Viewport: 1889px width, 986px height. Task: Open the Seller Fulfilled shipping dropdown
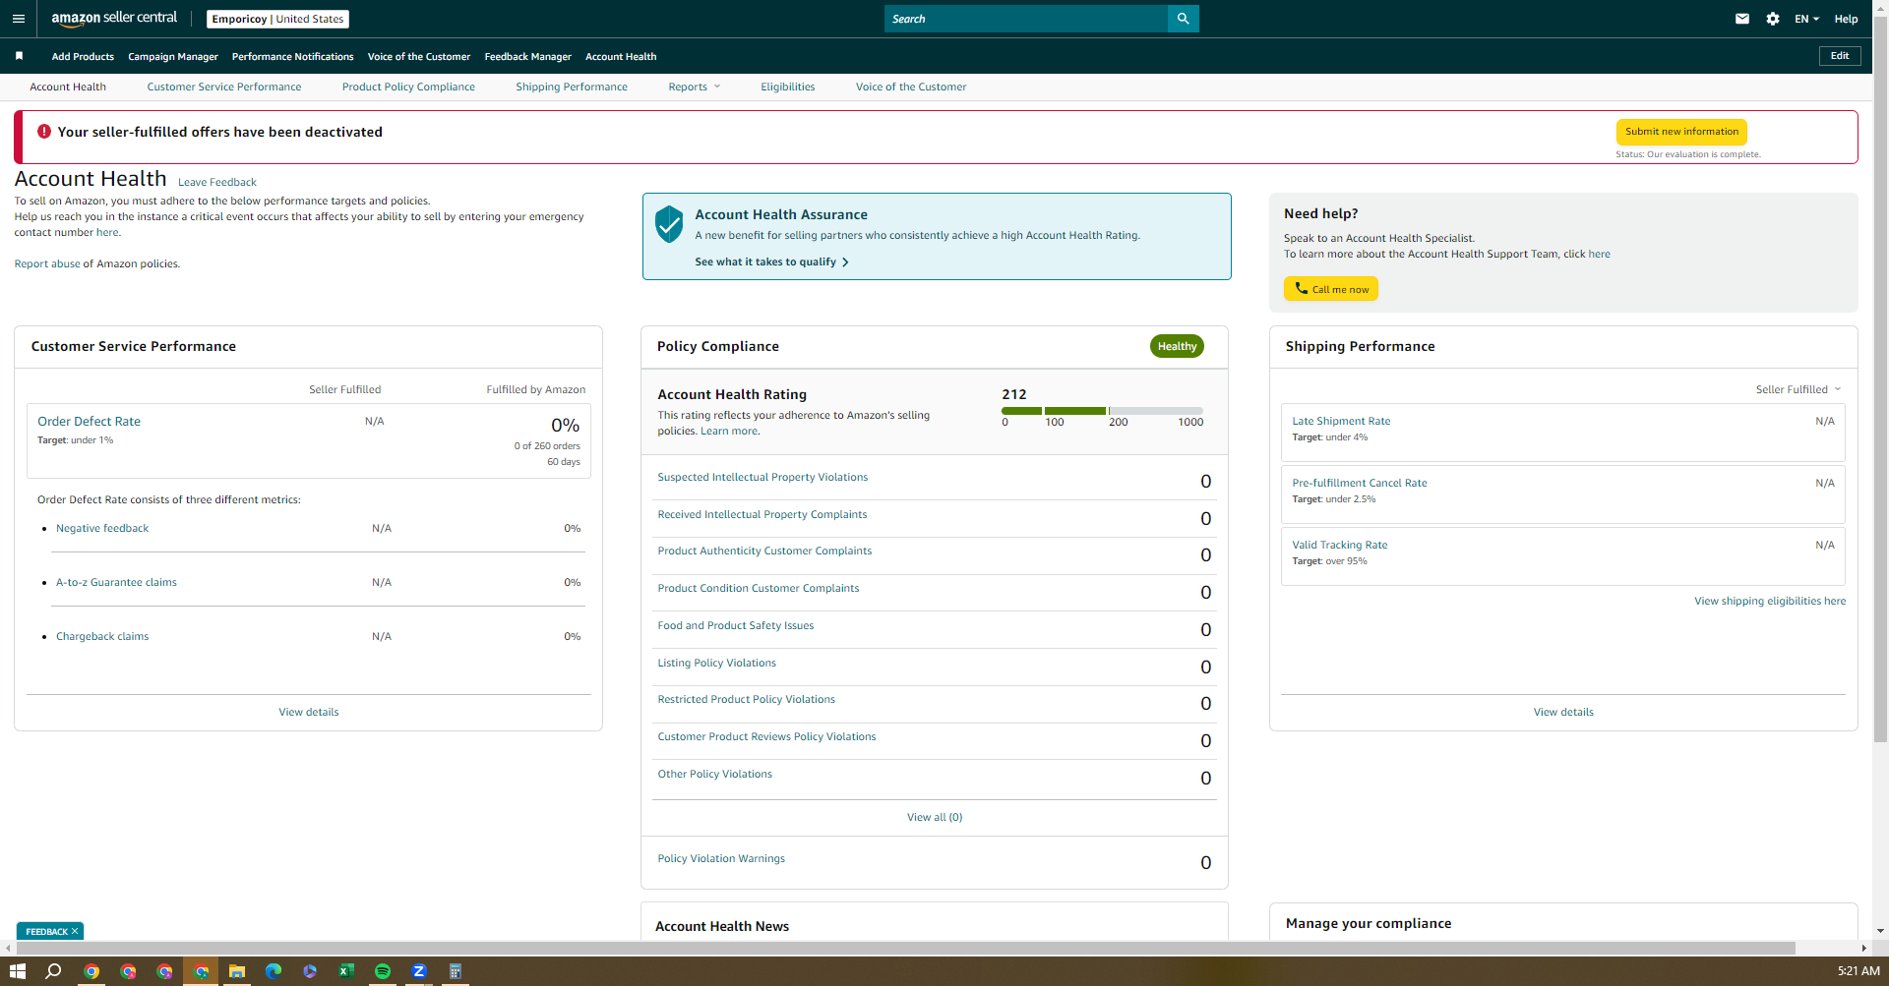point(1798,389)
